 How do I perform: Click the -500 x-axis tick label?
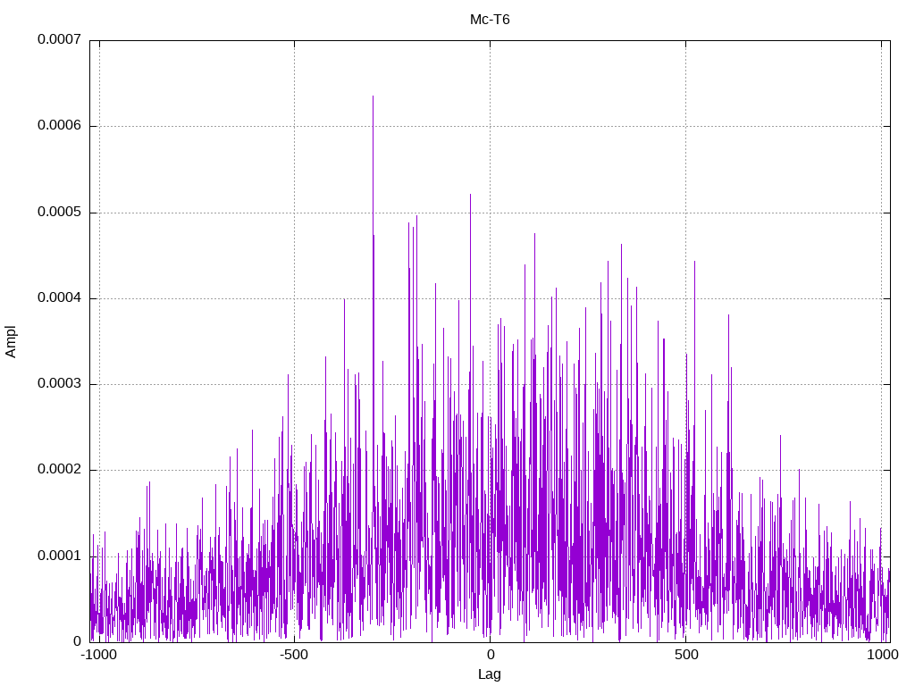pos(293,655)
